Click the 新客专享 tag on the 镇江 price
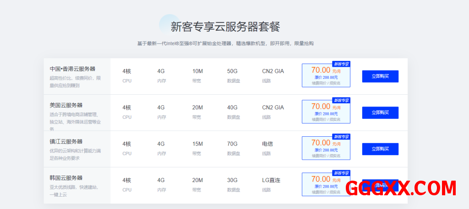The image size is (469, 209). (x=341, y=136)
